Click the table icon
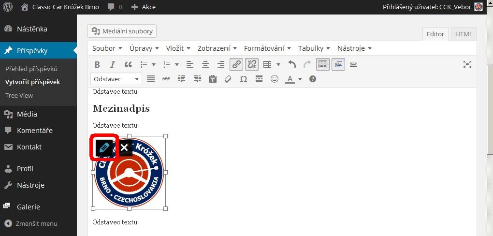This screenshot has width=493, height=236. 267,64
